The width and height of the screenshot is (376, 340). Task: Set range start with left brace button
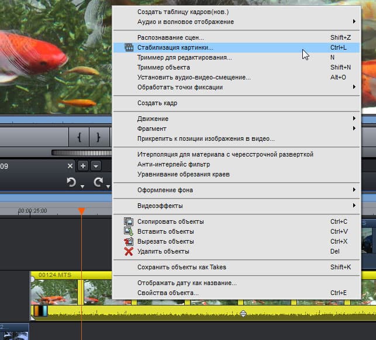point(79,137)
